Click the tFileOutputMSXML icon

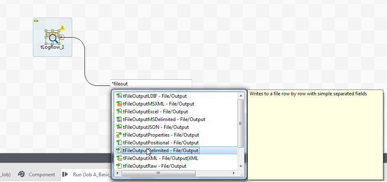(x=119, y=104)
